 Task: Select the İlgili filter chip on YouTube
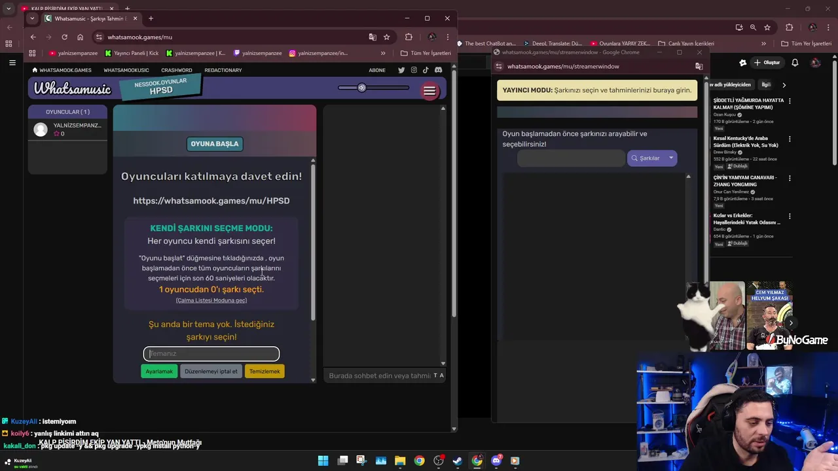coord(766,84)
